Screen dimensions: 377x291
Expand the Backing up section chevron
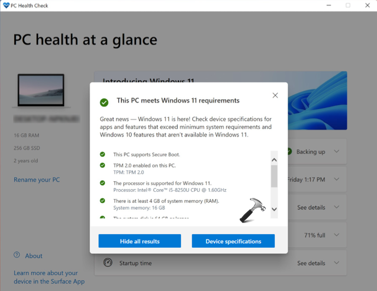pyautogui.click(x=337, y=152)
